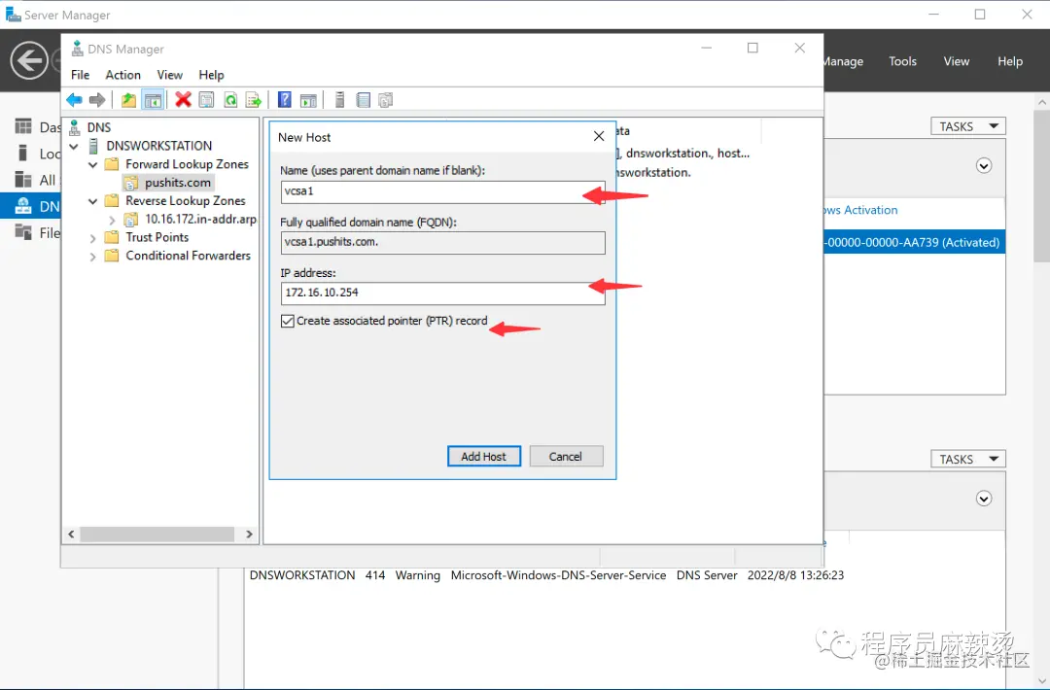Screen dimensions: 1050x690
Task: Collapse the Forward Lookup Zones node
Action: [x=92, y=164]
